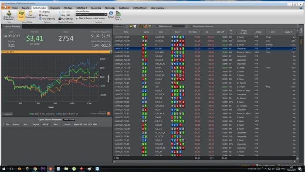
Task: Switch to the Home ribbon tab
Action: click(x=15, y=8)
